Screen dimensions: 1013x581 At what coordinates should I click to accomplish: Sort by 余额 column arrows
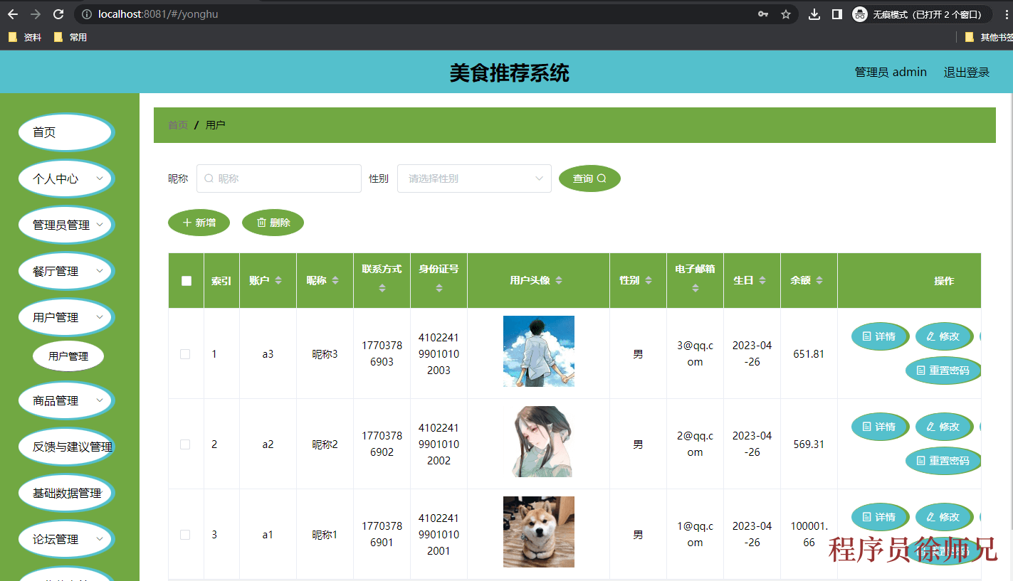(819, 281)
